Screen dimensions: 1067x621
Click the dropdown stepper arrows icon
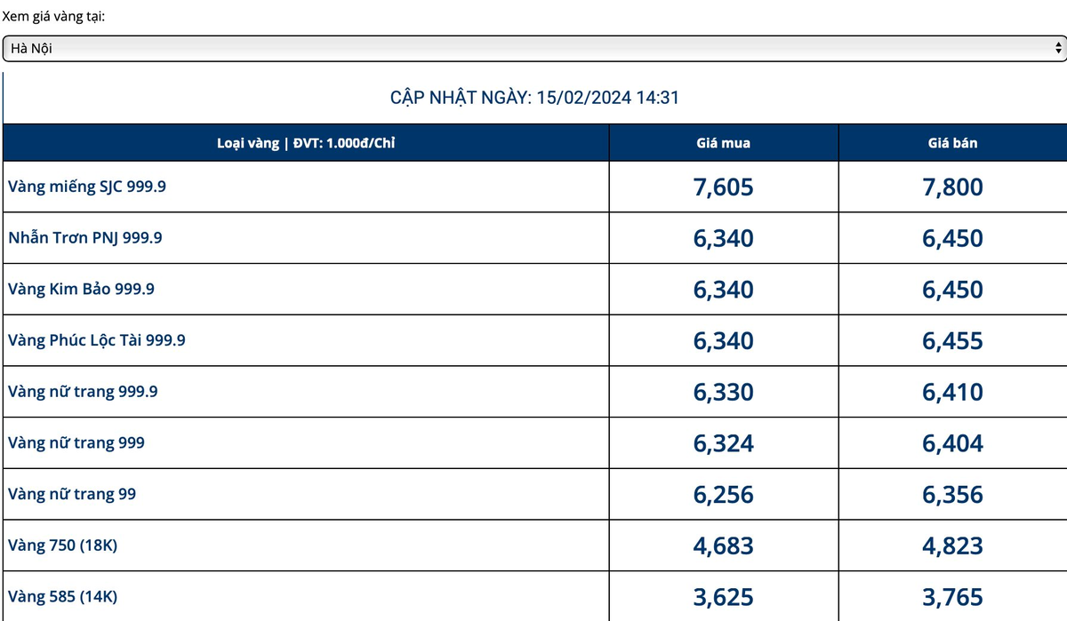point(1057,48)
